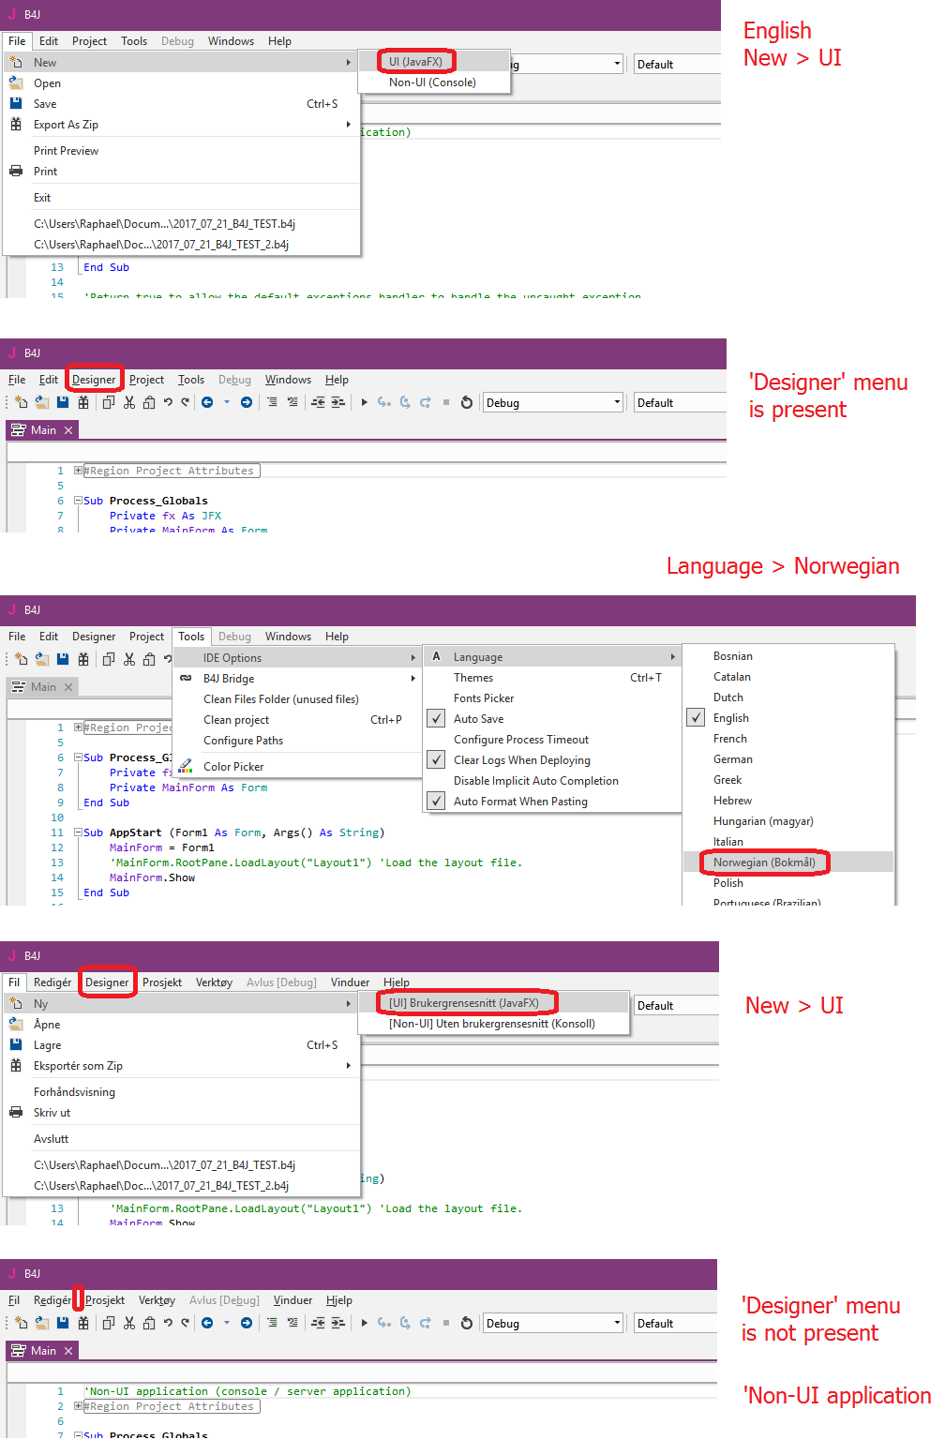Open Designer menu in second window
Image resolution: width=945 pixels, height=1455 pixels.
[x=94, y=380]
